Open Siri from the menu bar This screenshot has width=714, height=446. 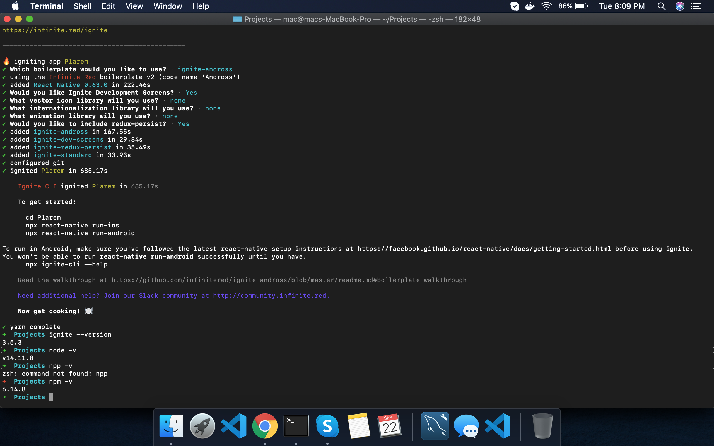[680, 6]
